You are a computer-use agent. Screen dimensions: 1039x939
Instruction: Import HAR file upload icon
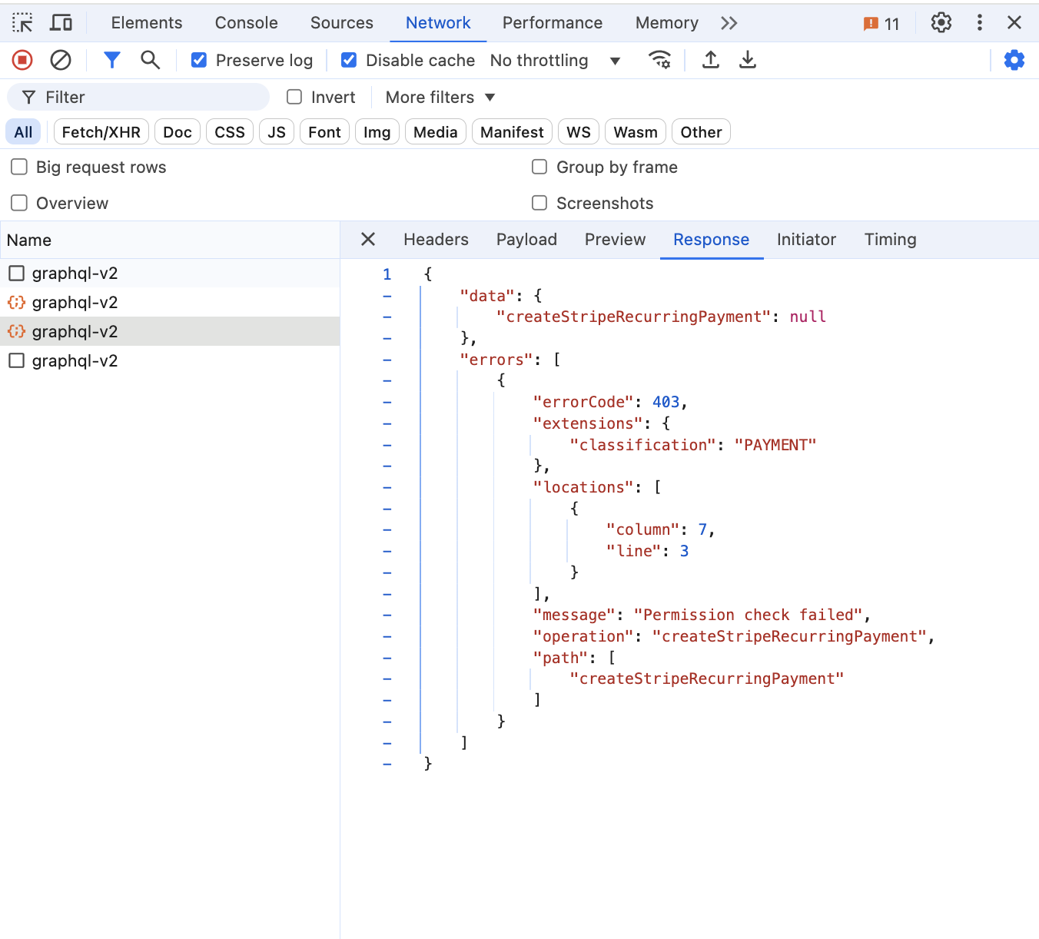[x=711, y=60]
